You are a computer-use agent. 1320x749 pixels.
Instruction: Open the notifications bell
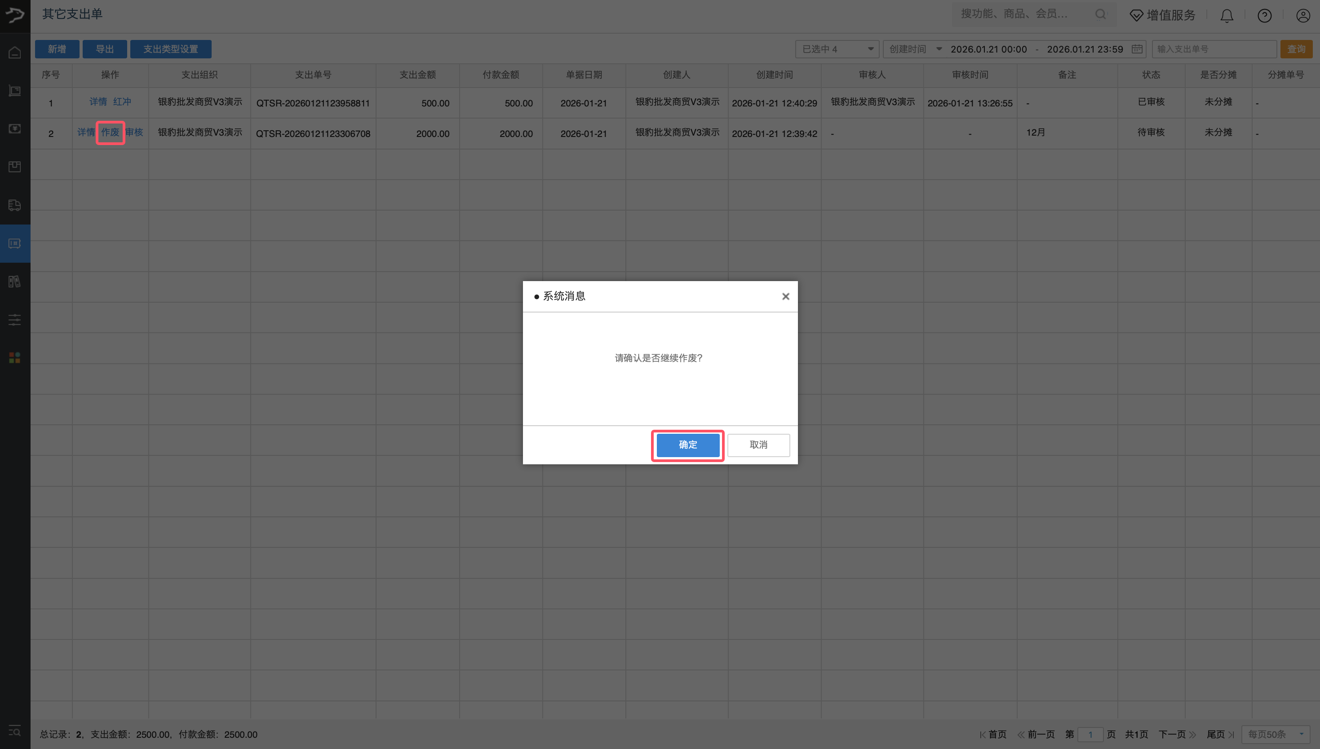coord(1227,15)
